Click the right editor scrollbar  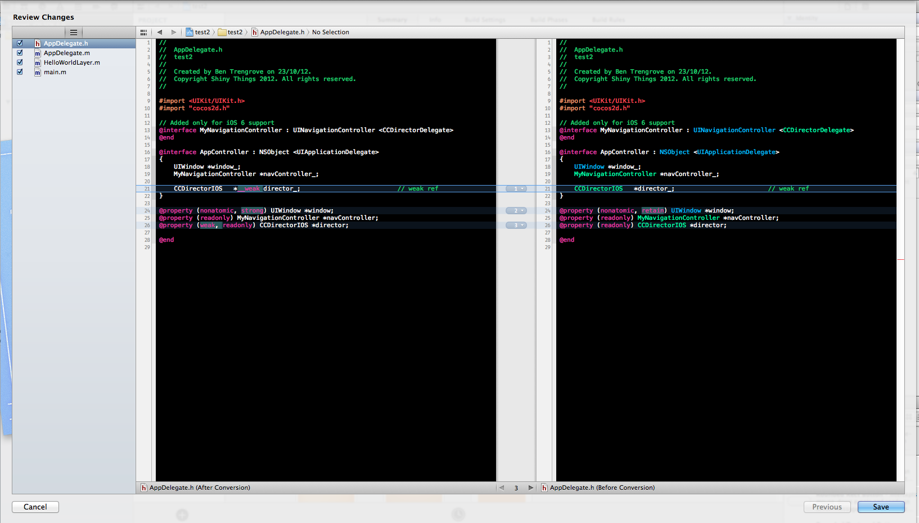point(900,260)
